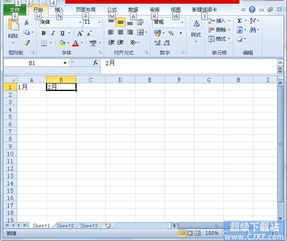Apply comma style
The width and height of the screenshot is (287, 241).
click(181, 33)
